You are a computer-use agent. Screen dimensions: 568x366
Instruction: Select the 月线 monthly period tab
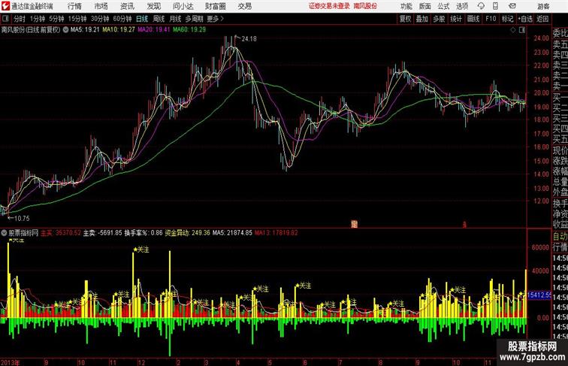point(175,19)
